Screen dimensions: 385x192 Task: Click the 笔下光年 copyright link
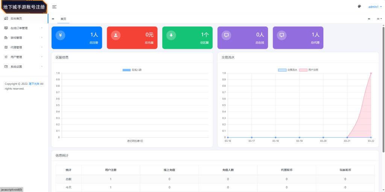(34, 84)
